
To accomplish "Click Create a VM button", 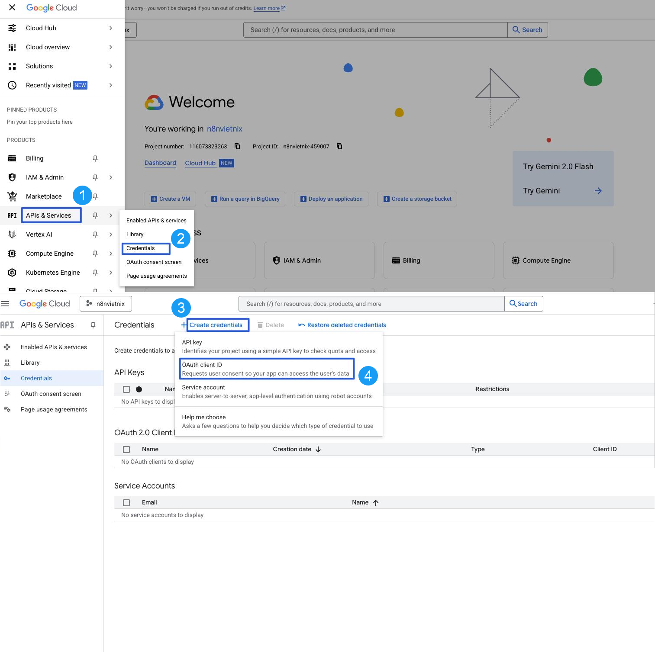I will pos(171,199).
